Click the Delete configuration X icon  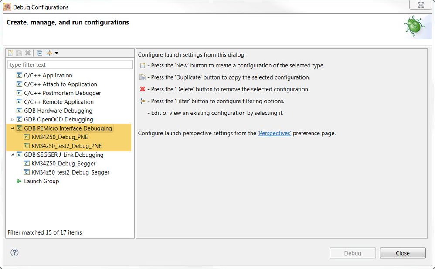pos(28,53)
